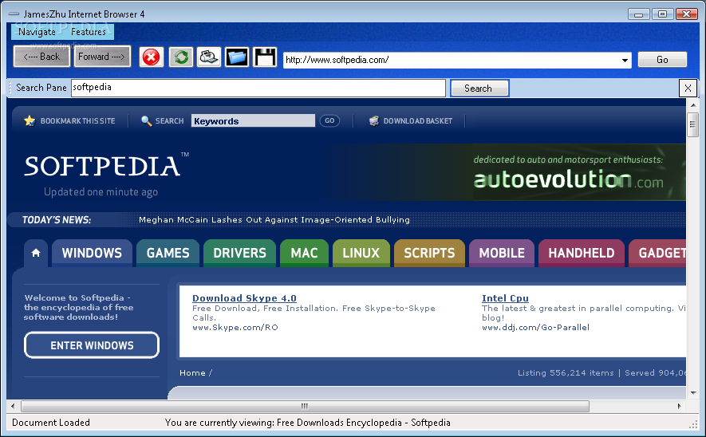The image size is (706, 437).
Task: Open the SCRIPTS category tab
Action: point(429,253)
